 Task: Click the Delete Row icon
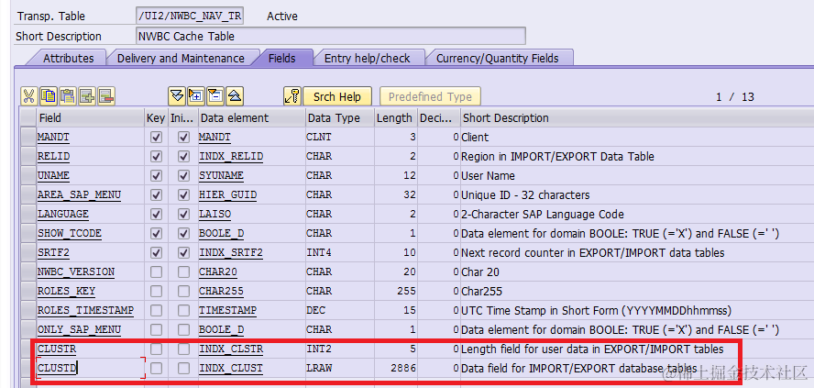click(106, 96)
